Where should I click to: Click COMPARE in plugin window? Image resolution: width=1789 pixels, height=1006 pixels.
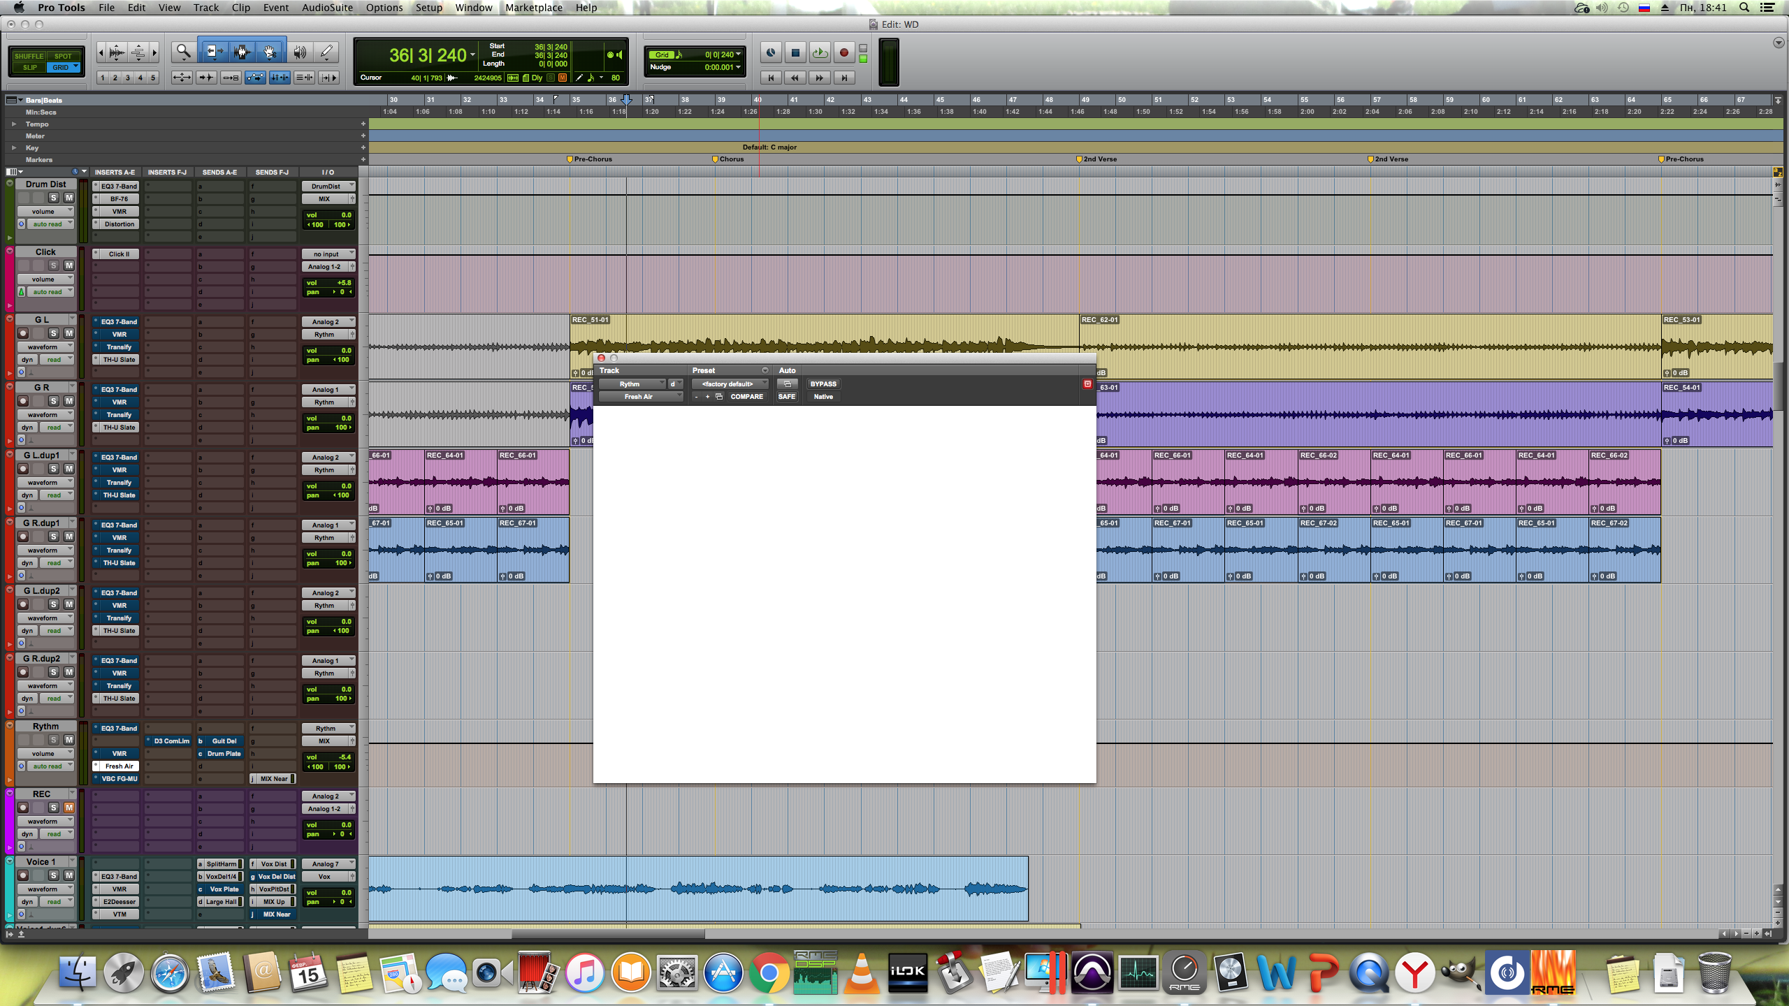(746, 396)
